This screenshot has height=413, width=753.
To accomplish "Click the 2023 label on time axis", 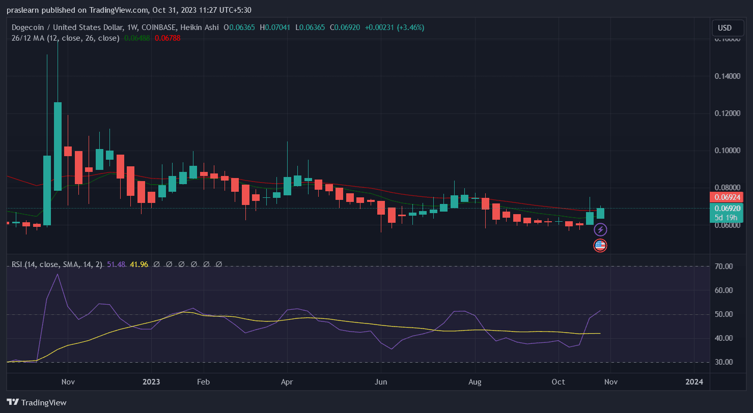I will (x=151, y=382).
